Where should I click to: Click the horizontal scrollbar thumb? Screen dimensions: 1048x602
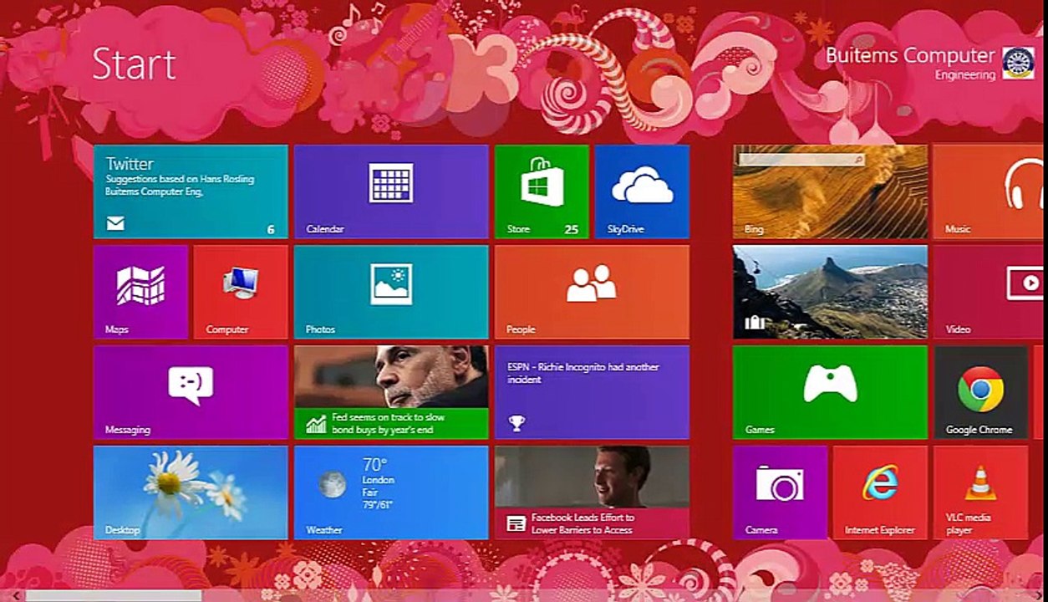113,595
